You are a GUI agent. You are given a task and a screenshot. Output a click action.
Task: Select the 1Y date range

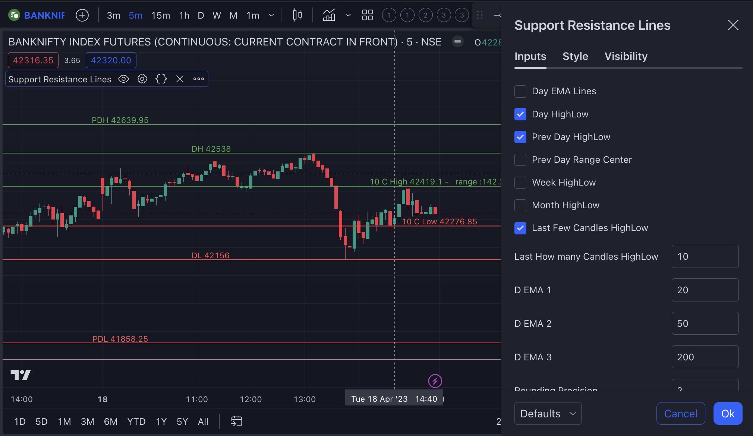point(161,421)
